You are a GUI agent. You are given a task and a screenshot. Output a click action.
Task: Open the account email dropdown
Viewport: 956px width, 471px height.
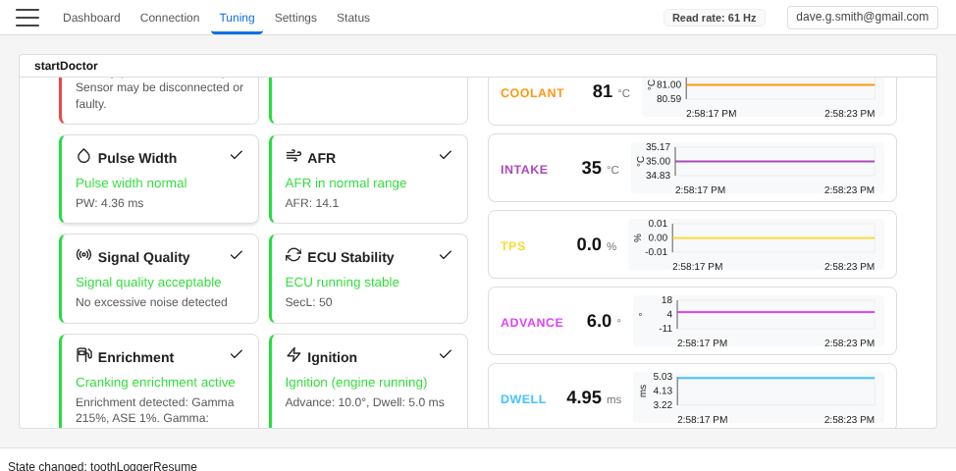coord(862,17)
